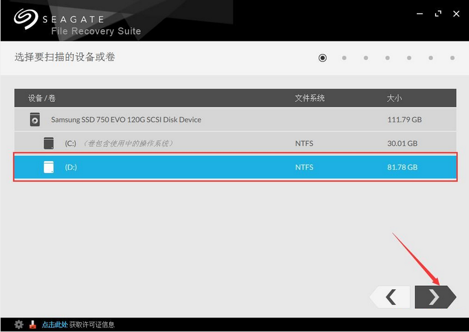Click the back arrow button
The height and width of the screenshot is (332, 469).
pyautogui.click(x=390, y=297)
